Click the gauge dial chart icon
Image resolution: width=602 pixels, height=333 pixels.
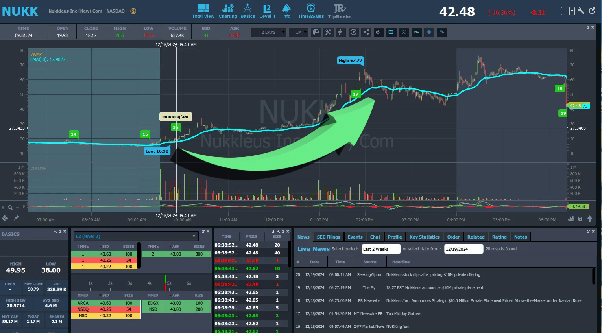353,32
